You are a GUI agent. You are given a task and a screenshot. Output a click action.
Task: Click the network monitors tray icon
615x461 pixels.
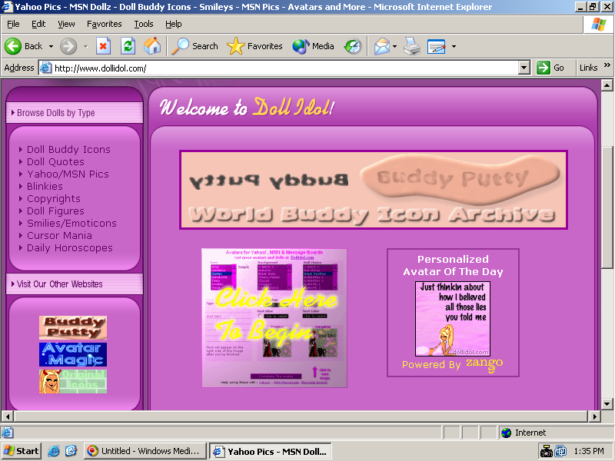(x=561, y=451)
